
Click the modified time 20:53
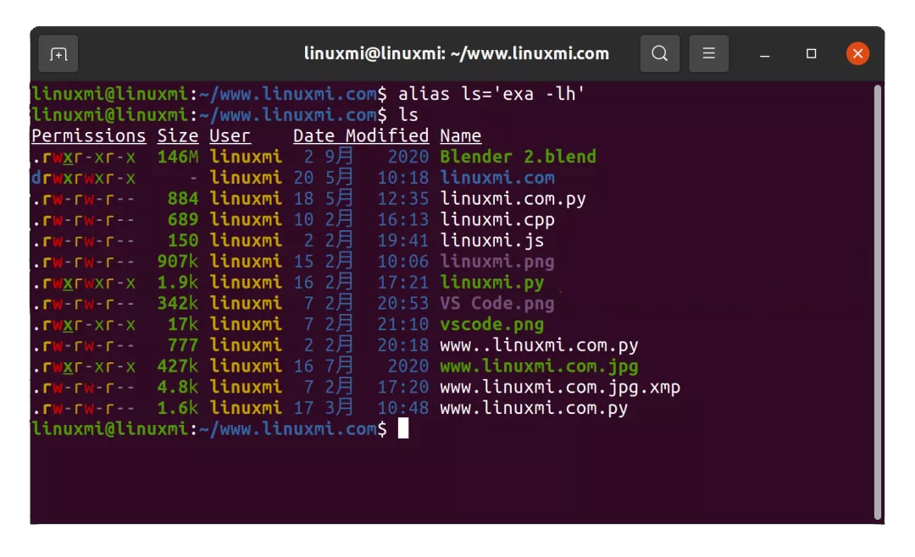(402, 303)
